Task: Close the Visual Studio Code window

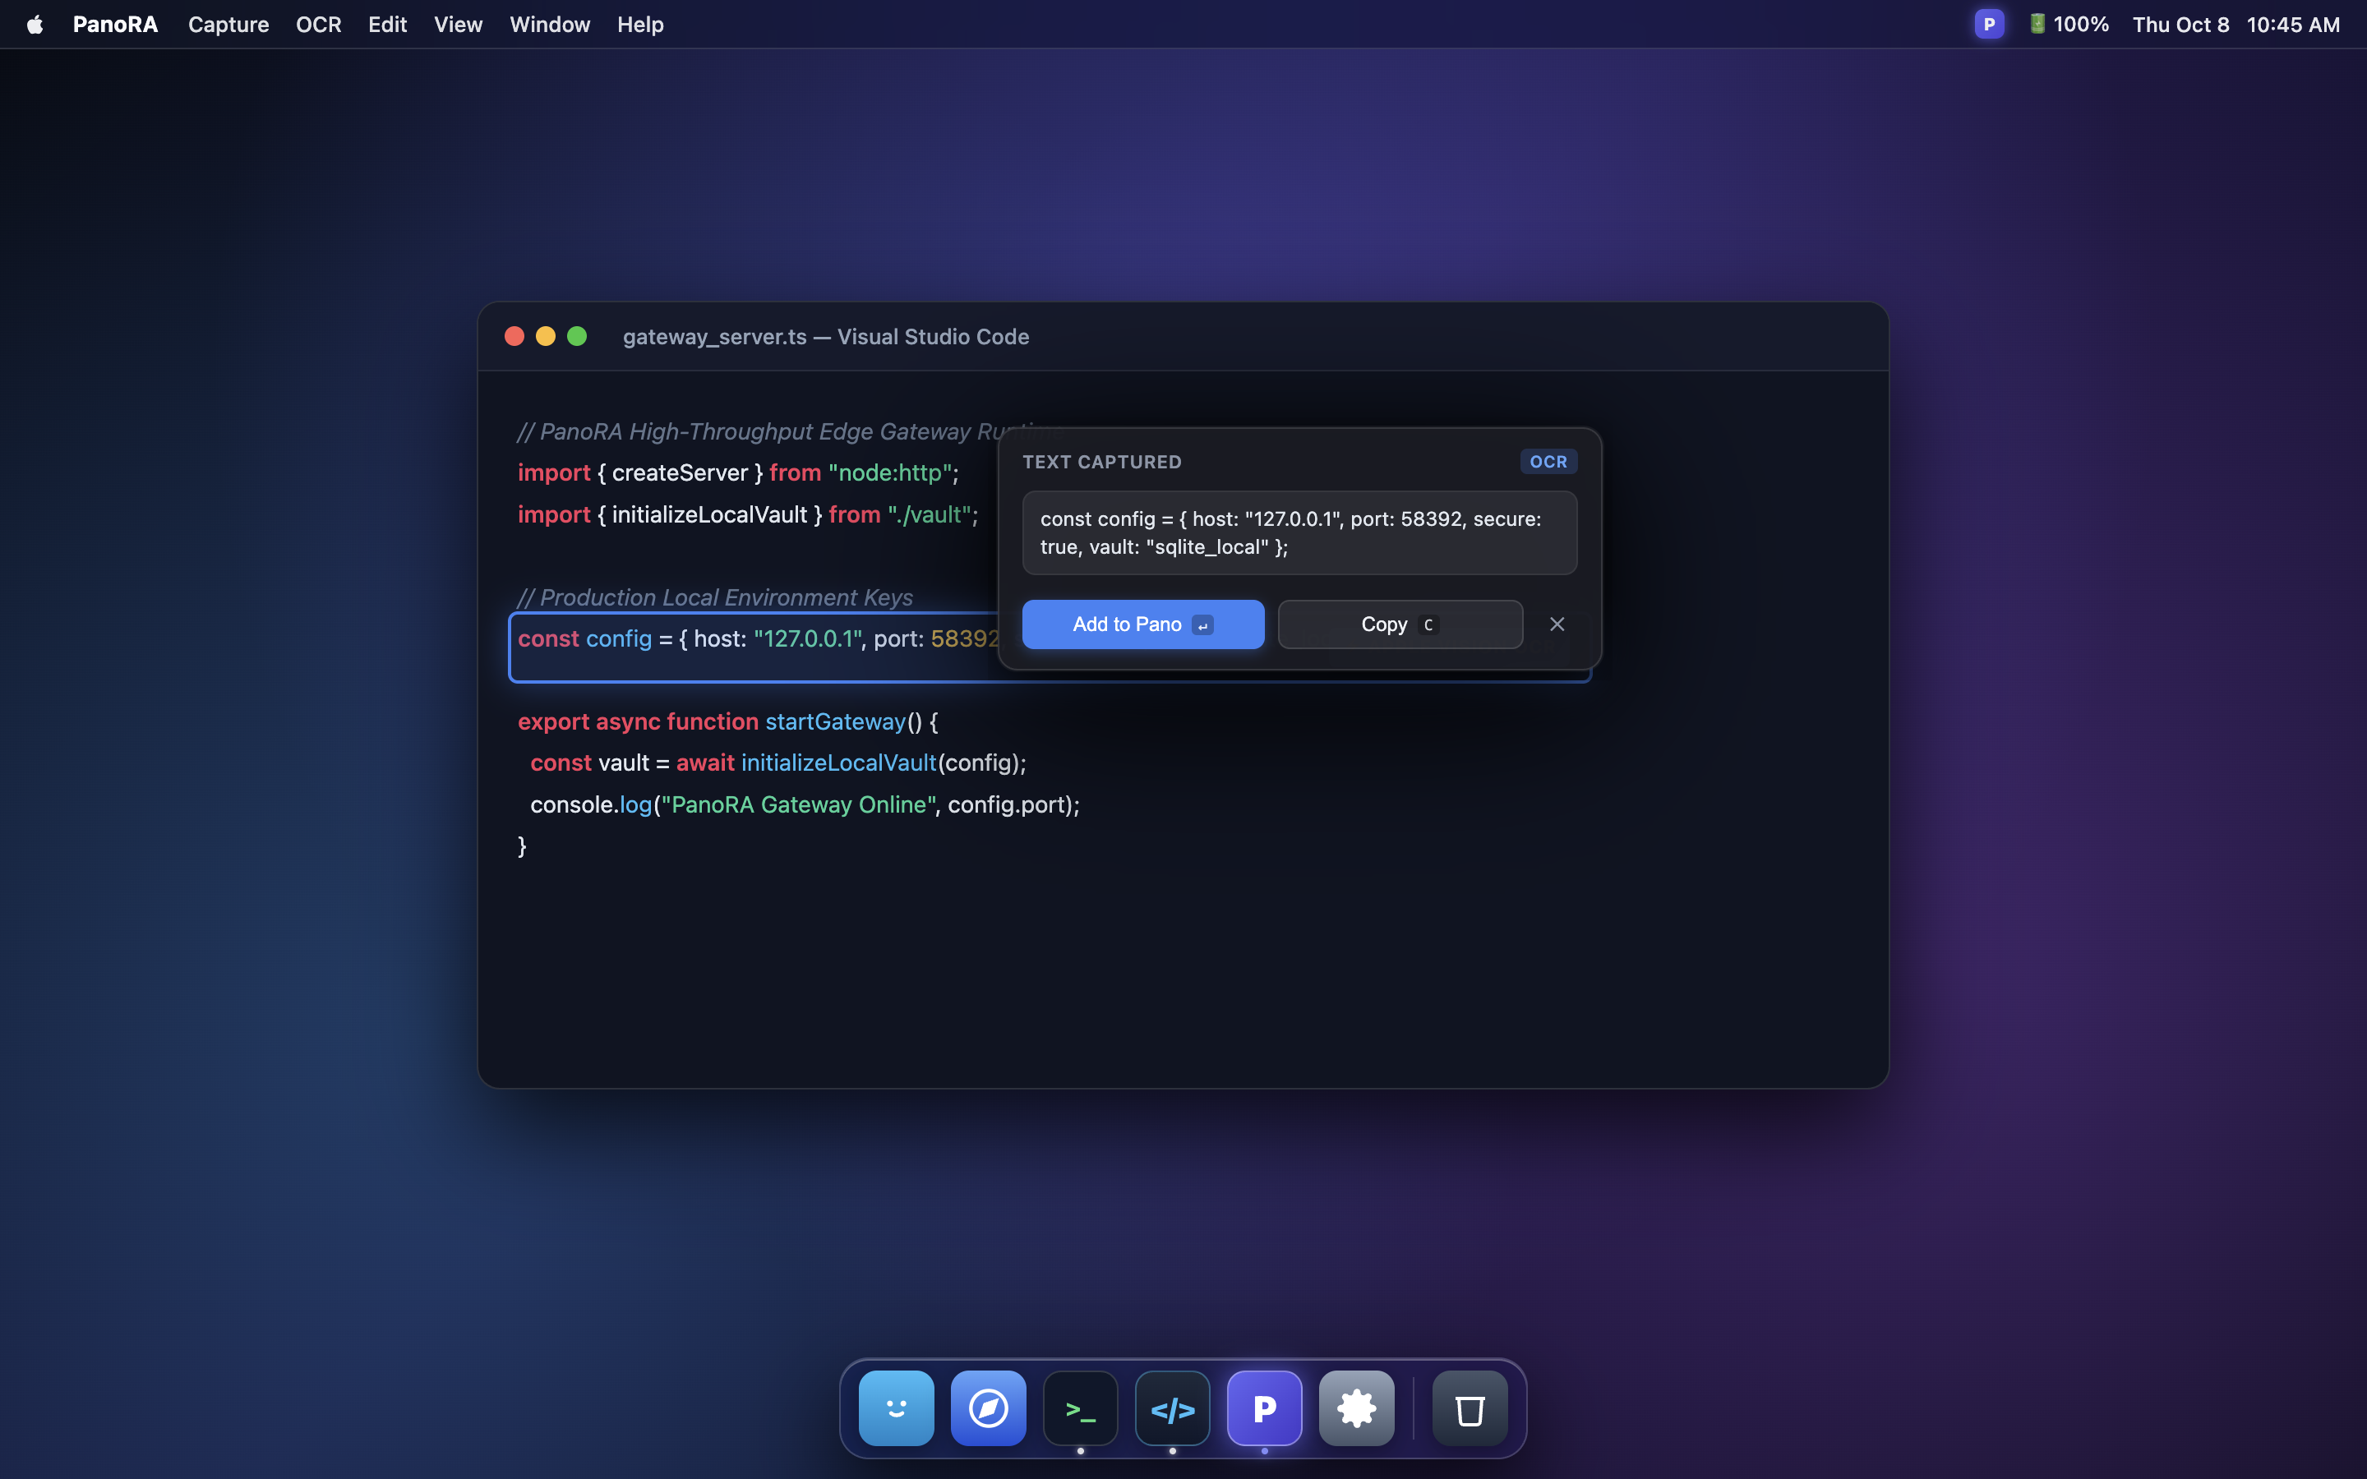Action: click(514, 337)
